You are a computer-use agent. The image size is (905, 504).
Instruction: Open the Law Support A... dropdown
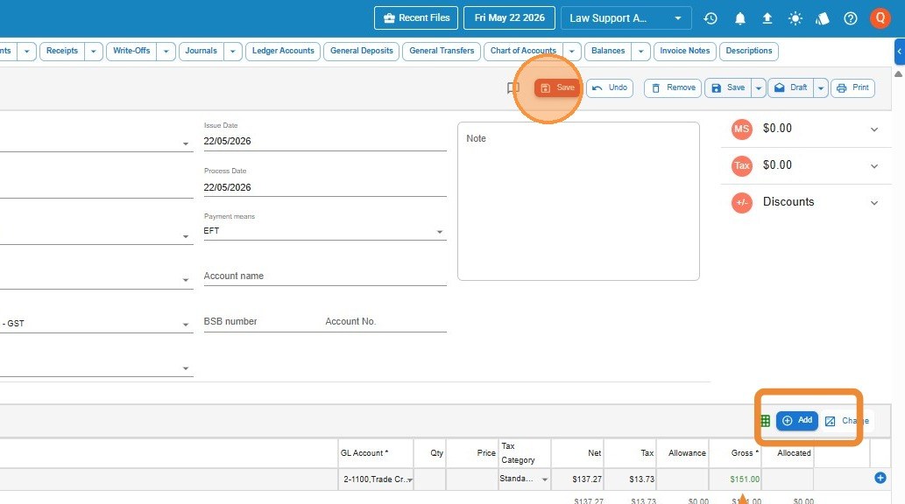(626, 17)
